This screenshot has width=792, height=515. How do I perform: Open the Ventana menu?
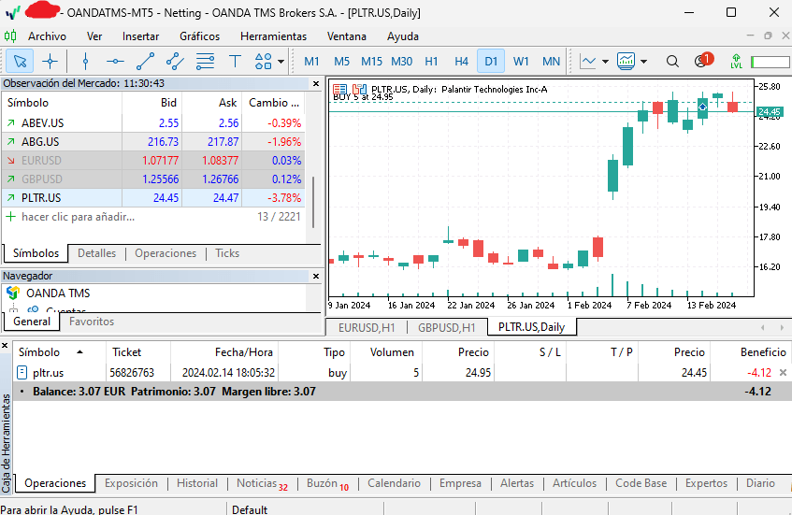click(x=347, y=36)
